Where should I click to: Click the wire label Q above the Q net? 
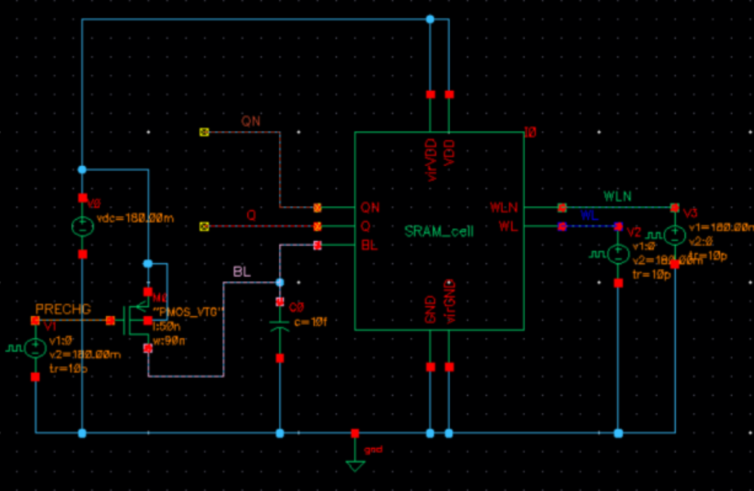[x=251, y=216]
